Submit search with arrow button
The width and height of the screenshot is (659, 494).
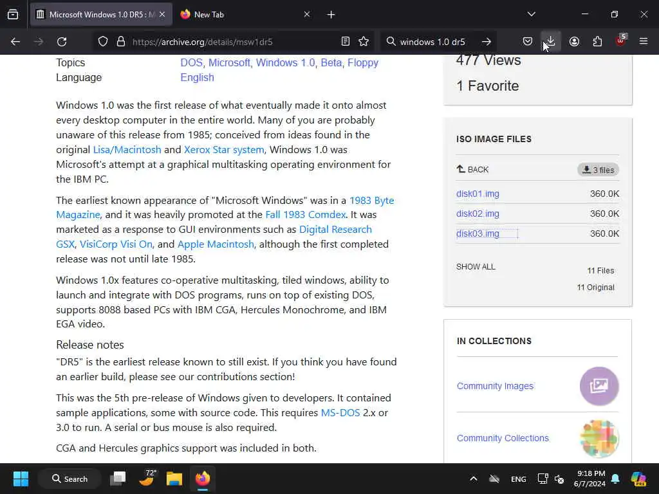pos(487,42)
